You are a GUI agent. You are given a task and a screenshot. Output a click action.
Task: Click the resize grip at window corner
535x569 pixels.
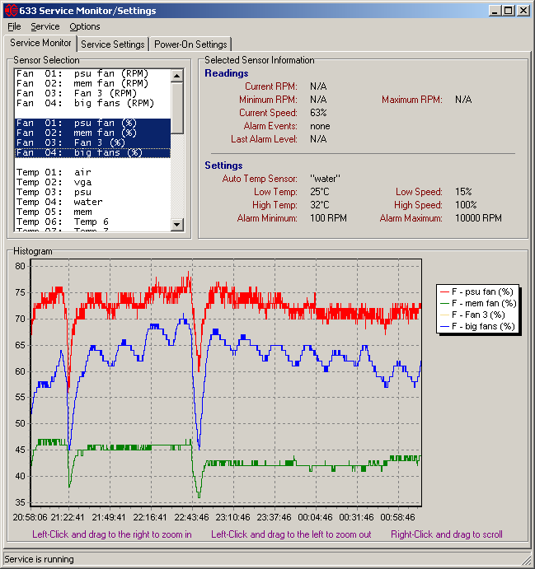pyautogui.click(x=528, y=561)
